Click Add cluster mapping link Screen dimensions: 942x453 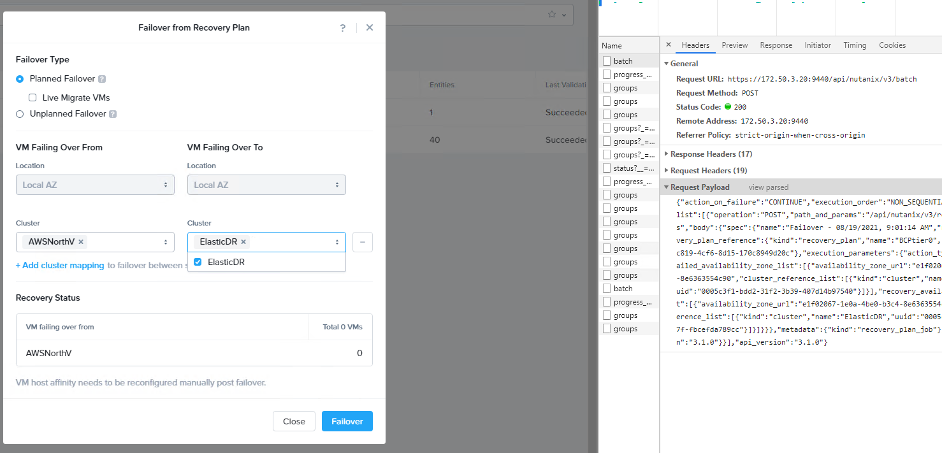(60, 265)
